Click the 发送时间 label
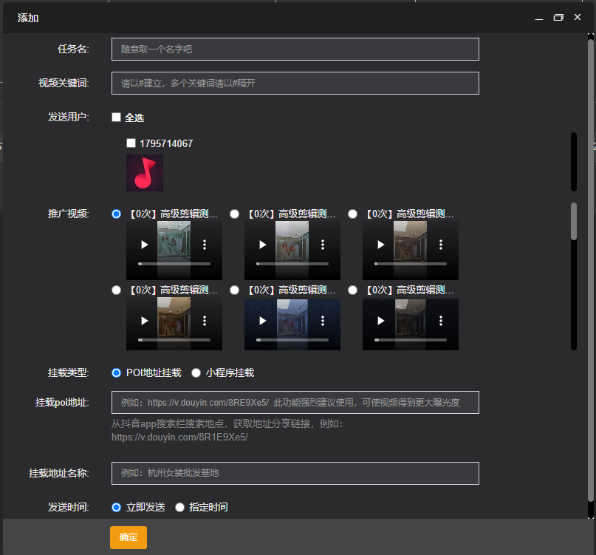Viewport: 596px width, 555px height. click(69, 508)
